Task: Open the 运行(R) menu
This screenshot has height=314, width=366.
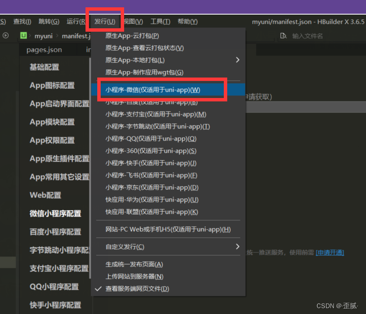Action: click(76, 21)
